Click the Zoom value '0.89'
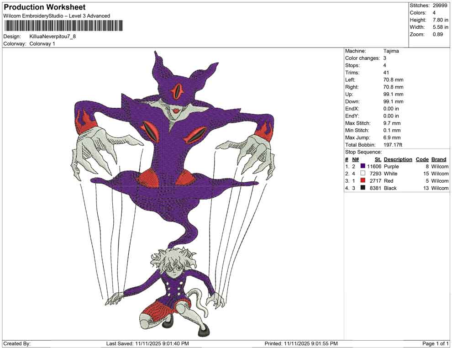 (x=438, y=34)
